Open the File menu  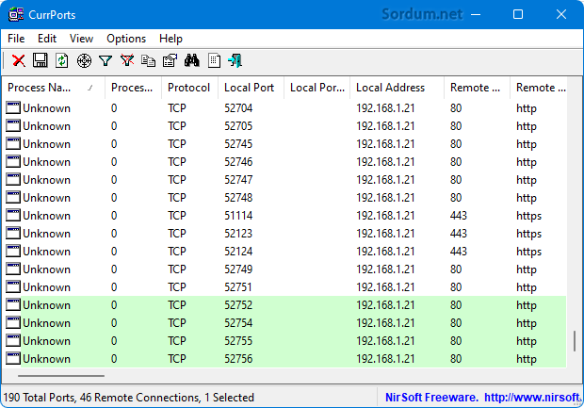(16, 39)
